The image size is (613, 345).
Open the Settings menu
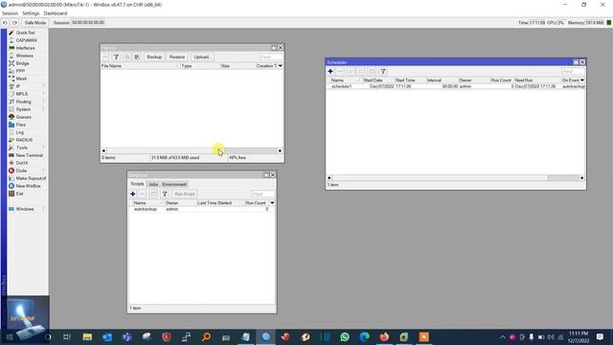coord(31,13)
